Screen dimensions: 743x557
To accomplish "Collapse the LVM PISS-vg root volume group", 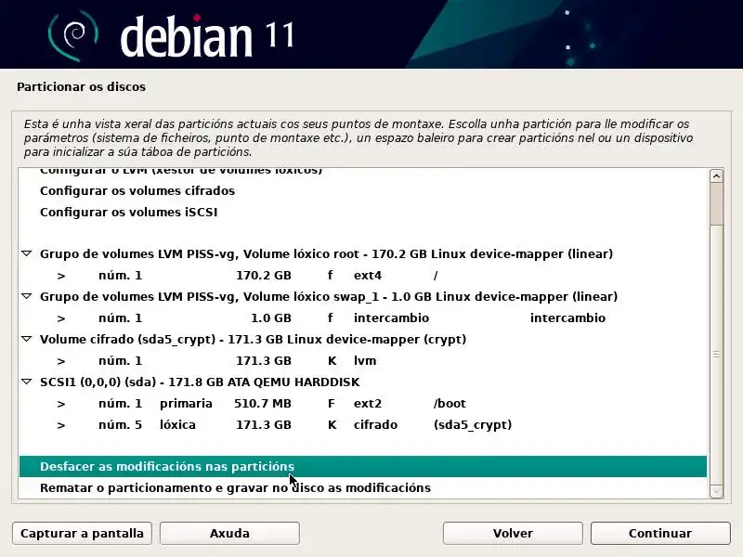I will point(27,253).
